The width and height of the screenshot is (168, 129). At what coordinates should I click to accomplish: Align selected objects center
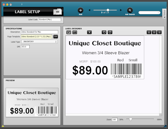click(x=154, y=32)
